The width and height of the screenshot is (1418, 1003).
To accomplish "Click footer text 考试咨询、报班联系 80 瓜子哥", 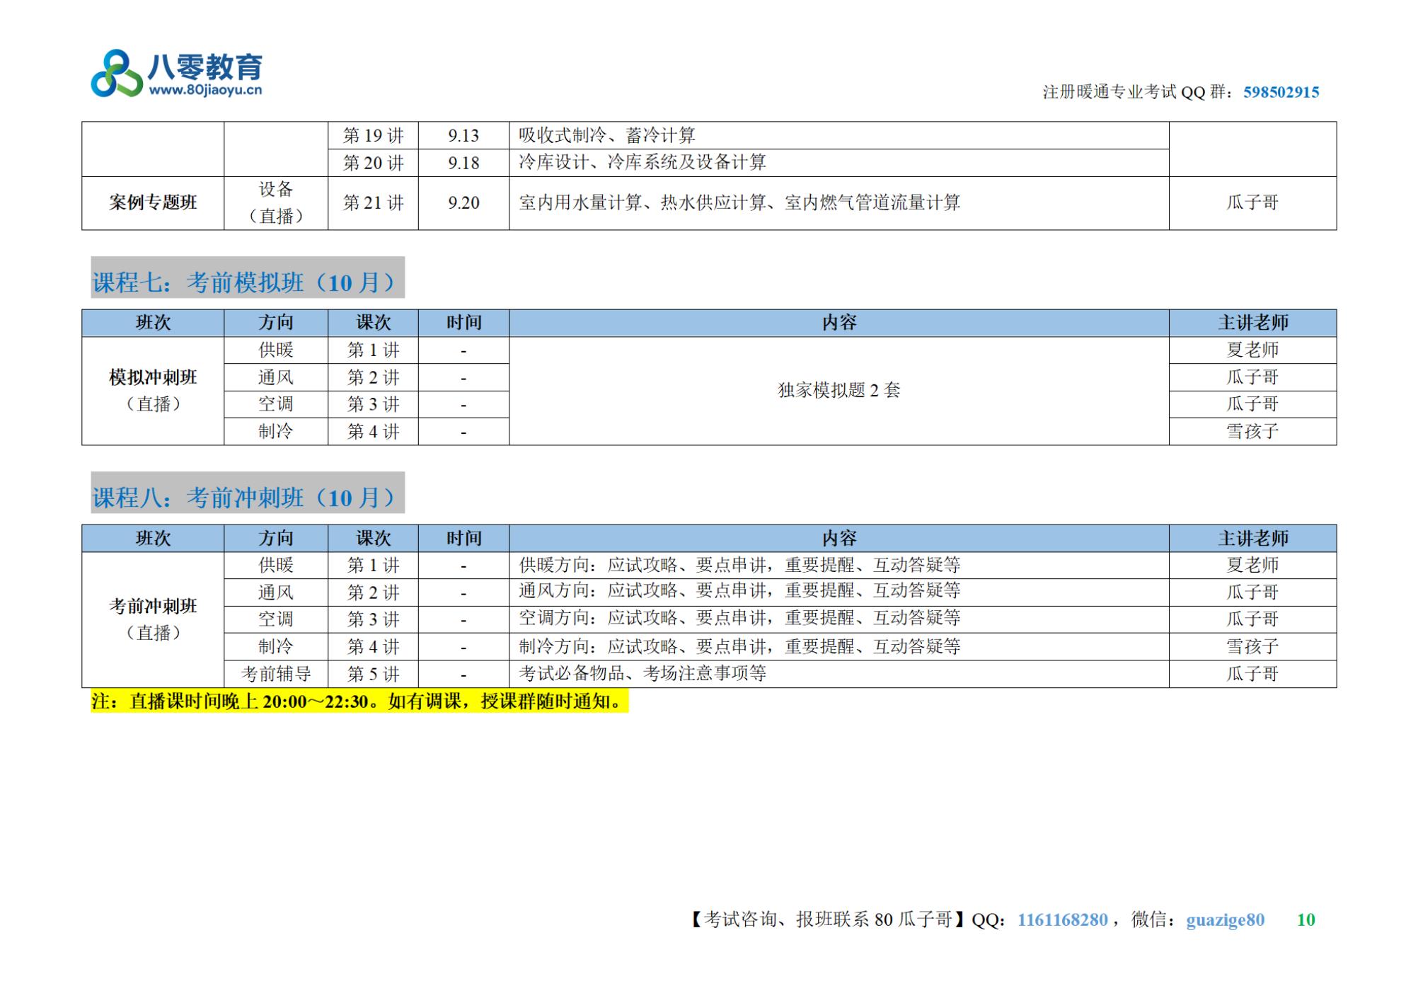I will pos(829,919).
